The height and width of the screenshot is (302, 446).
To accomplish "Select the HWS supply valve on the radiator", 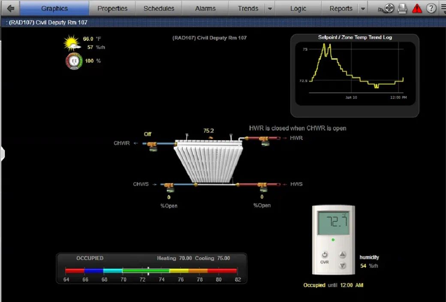I will coord(262,186).
